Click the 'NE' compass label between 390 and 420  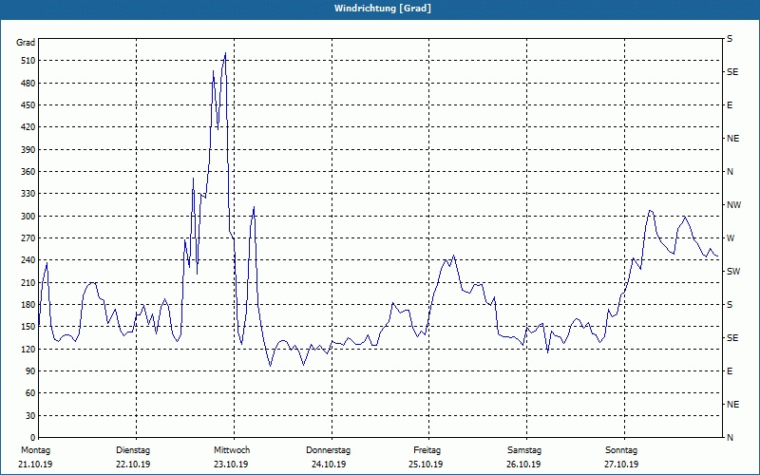[x=732, y=139]
